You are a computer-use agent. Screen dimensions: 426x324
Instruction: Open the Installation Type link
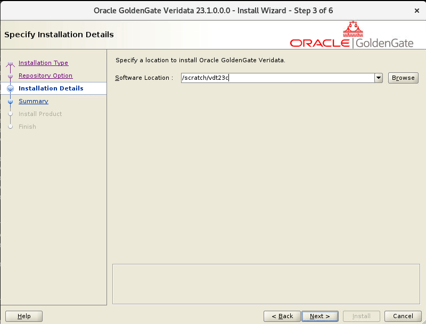point(43,63)
